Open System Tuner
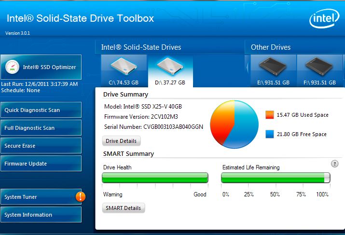Screen dimensions: 345x235 pos(41,197)
